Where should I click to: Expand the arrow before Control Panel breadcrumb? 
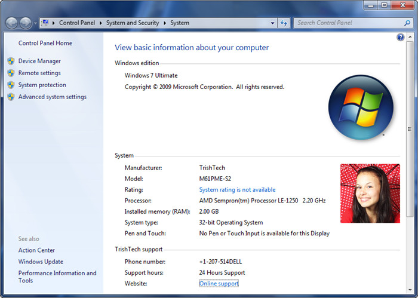click(54, 23)
